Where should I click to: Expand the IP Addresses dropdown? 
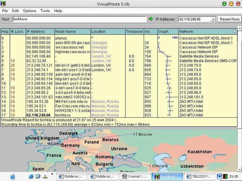[x=213, y=19]
